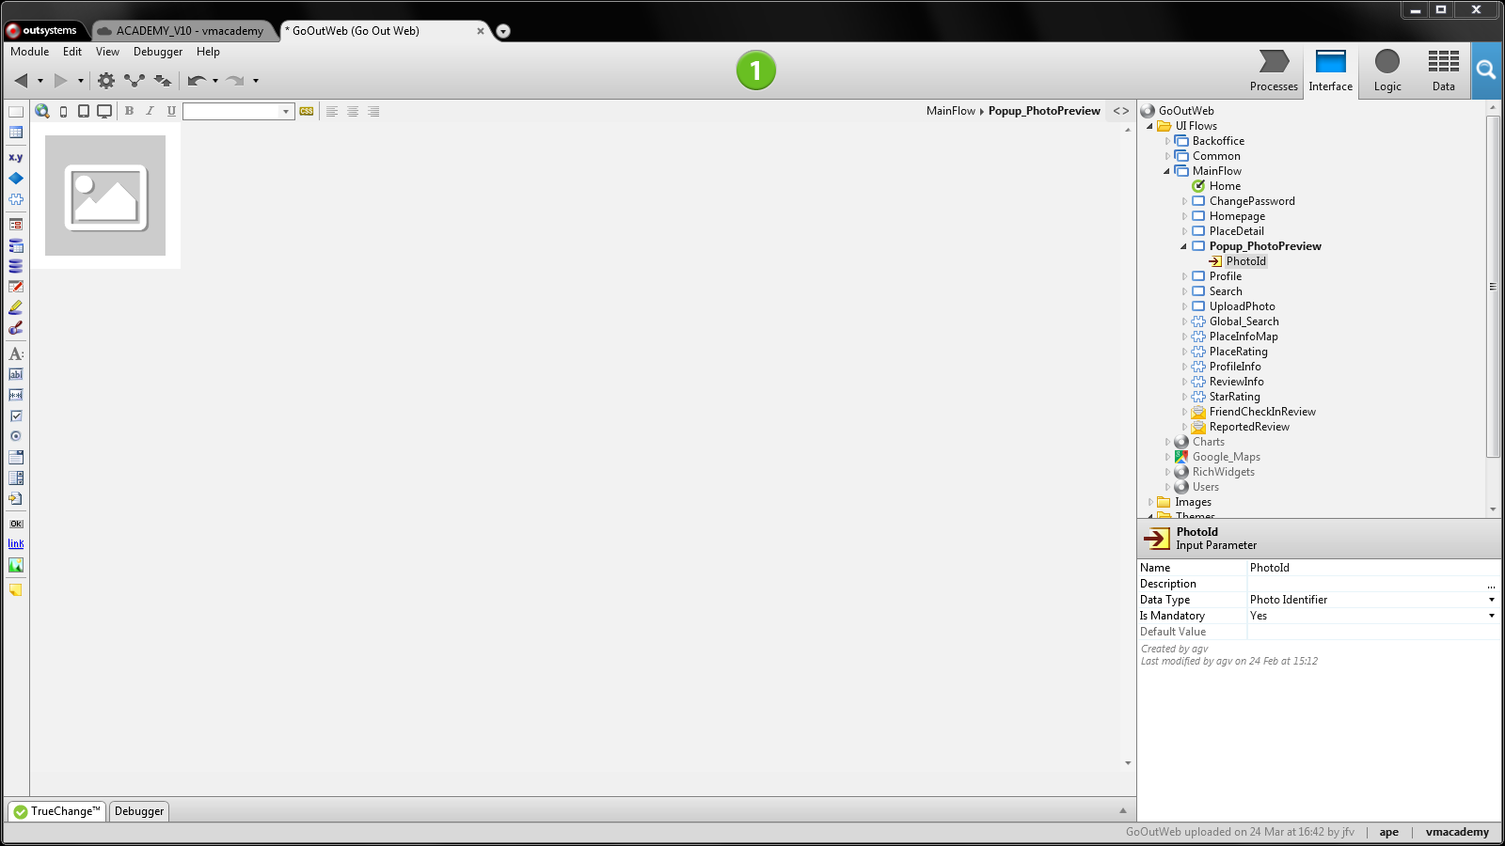Select Popup_PhotoPreview in the breadcrumb
Screen dimensions: 1505x846
[x=1044, y=111]
